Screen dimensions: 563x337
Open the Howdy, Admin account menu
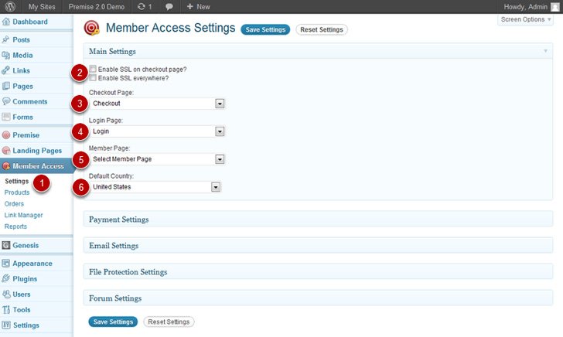pyautogui.click(x=531, y=7)
